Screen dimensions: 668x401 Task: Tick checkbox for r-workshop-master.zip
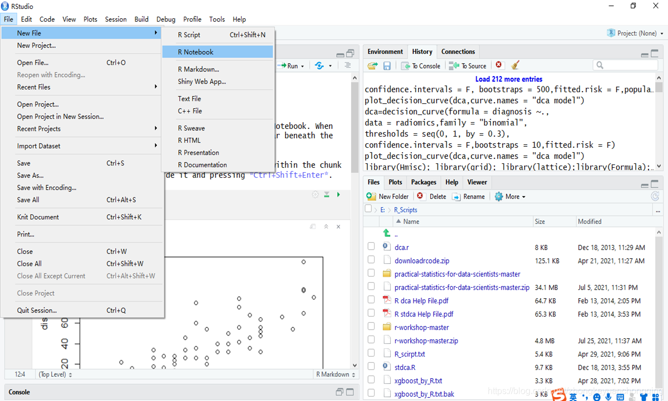tap(371, 339)
